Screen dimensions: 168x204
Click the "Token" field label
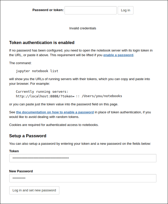(14, 151)
